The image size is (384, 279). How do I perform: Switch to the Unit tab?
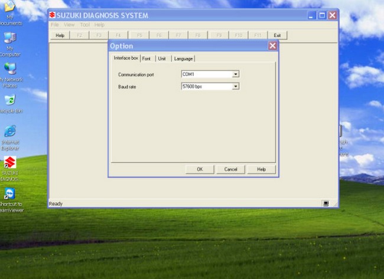click(162, 58)
